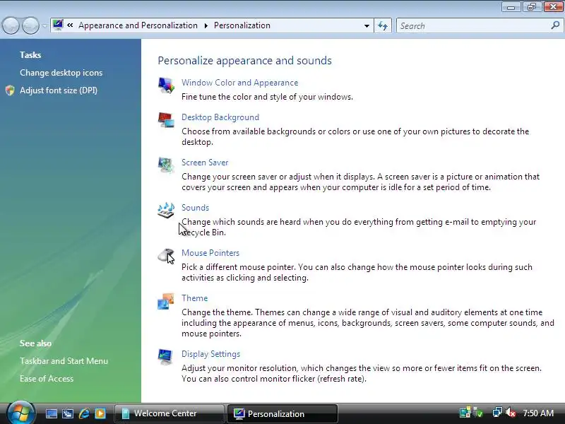Viewport: 565px width, 424px height.
Task: Open the Display Settings link
Action: pos(210,354)
